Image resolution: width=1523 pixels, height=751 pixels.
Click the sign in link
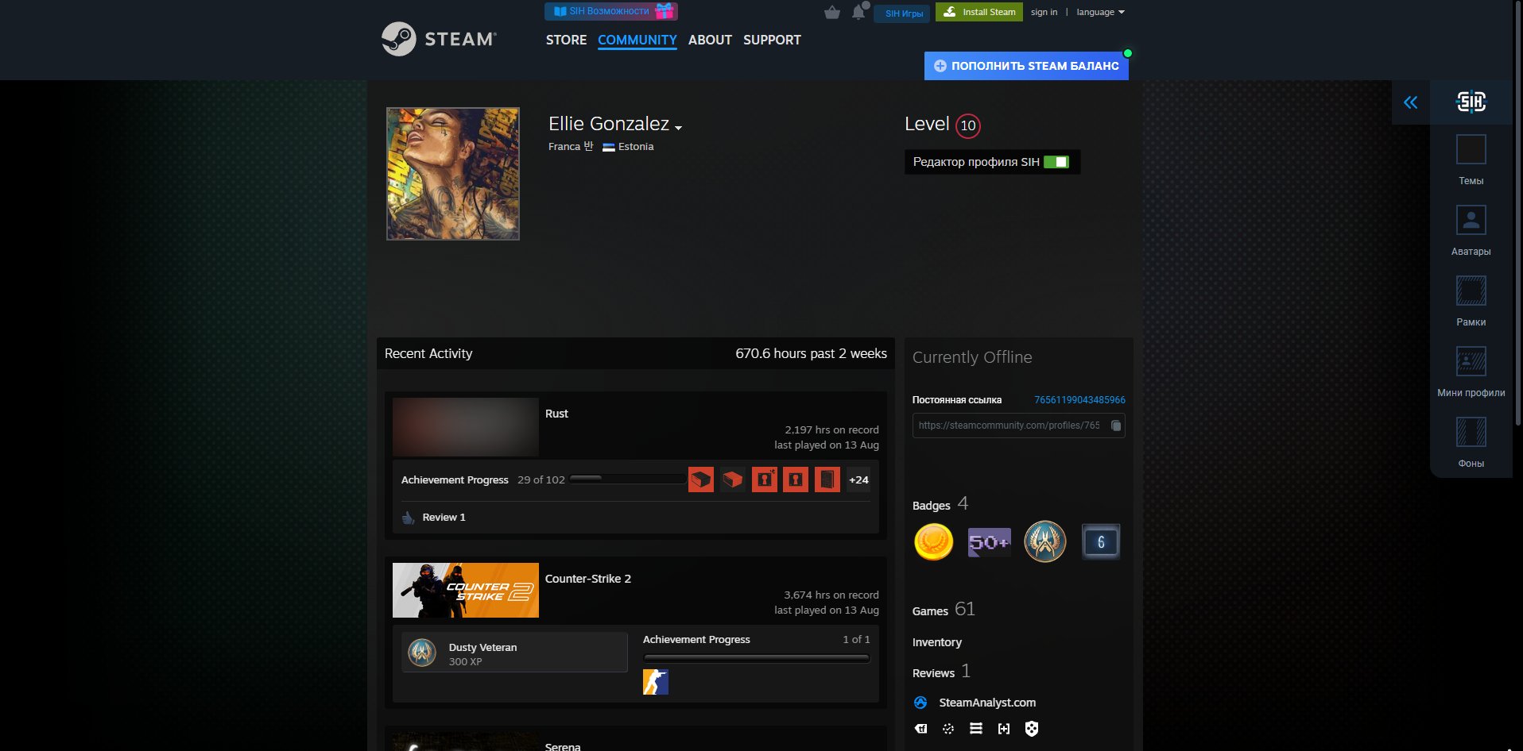(x=1044, y=12)
